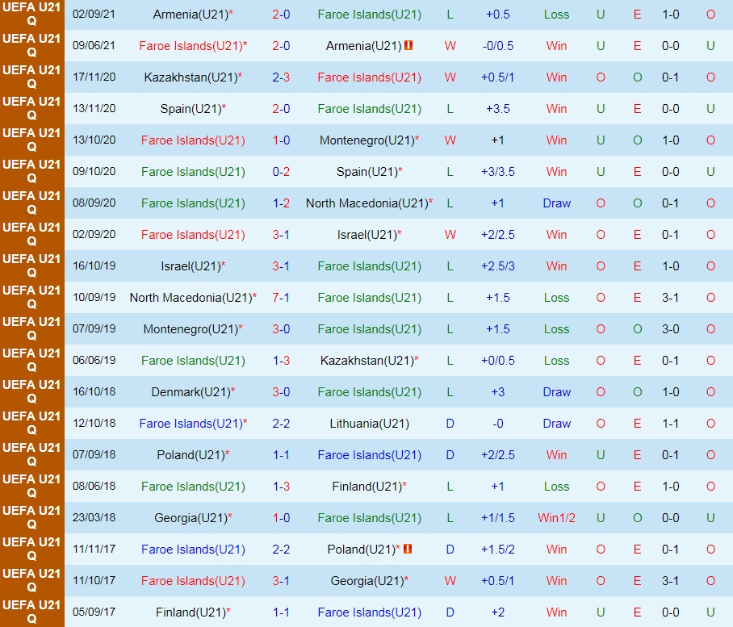Open Finland(U21) home team on 05/09/17

coord(191,612)
